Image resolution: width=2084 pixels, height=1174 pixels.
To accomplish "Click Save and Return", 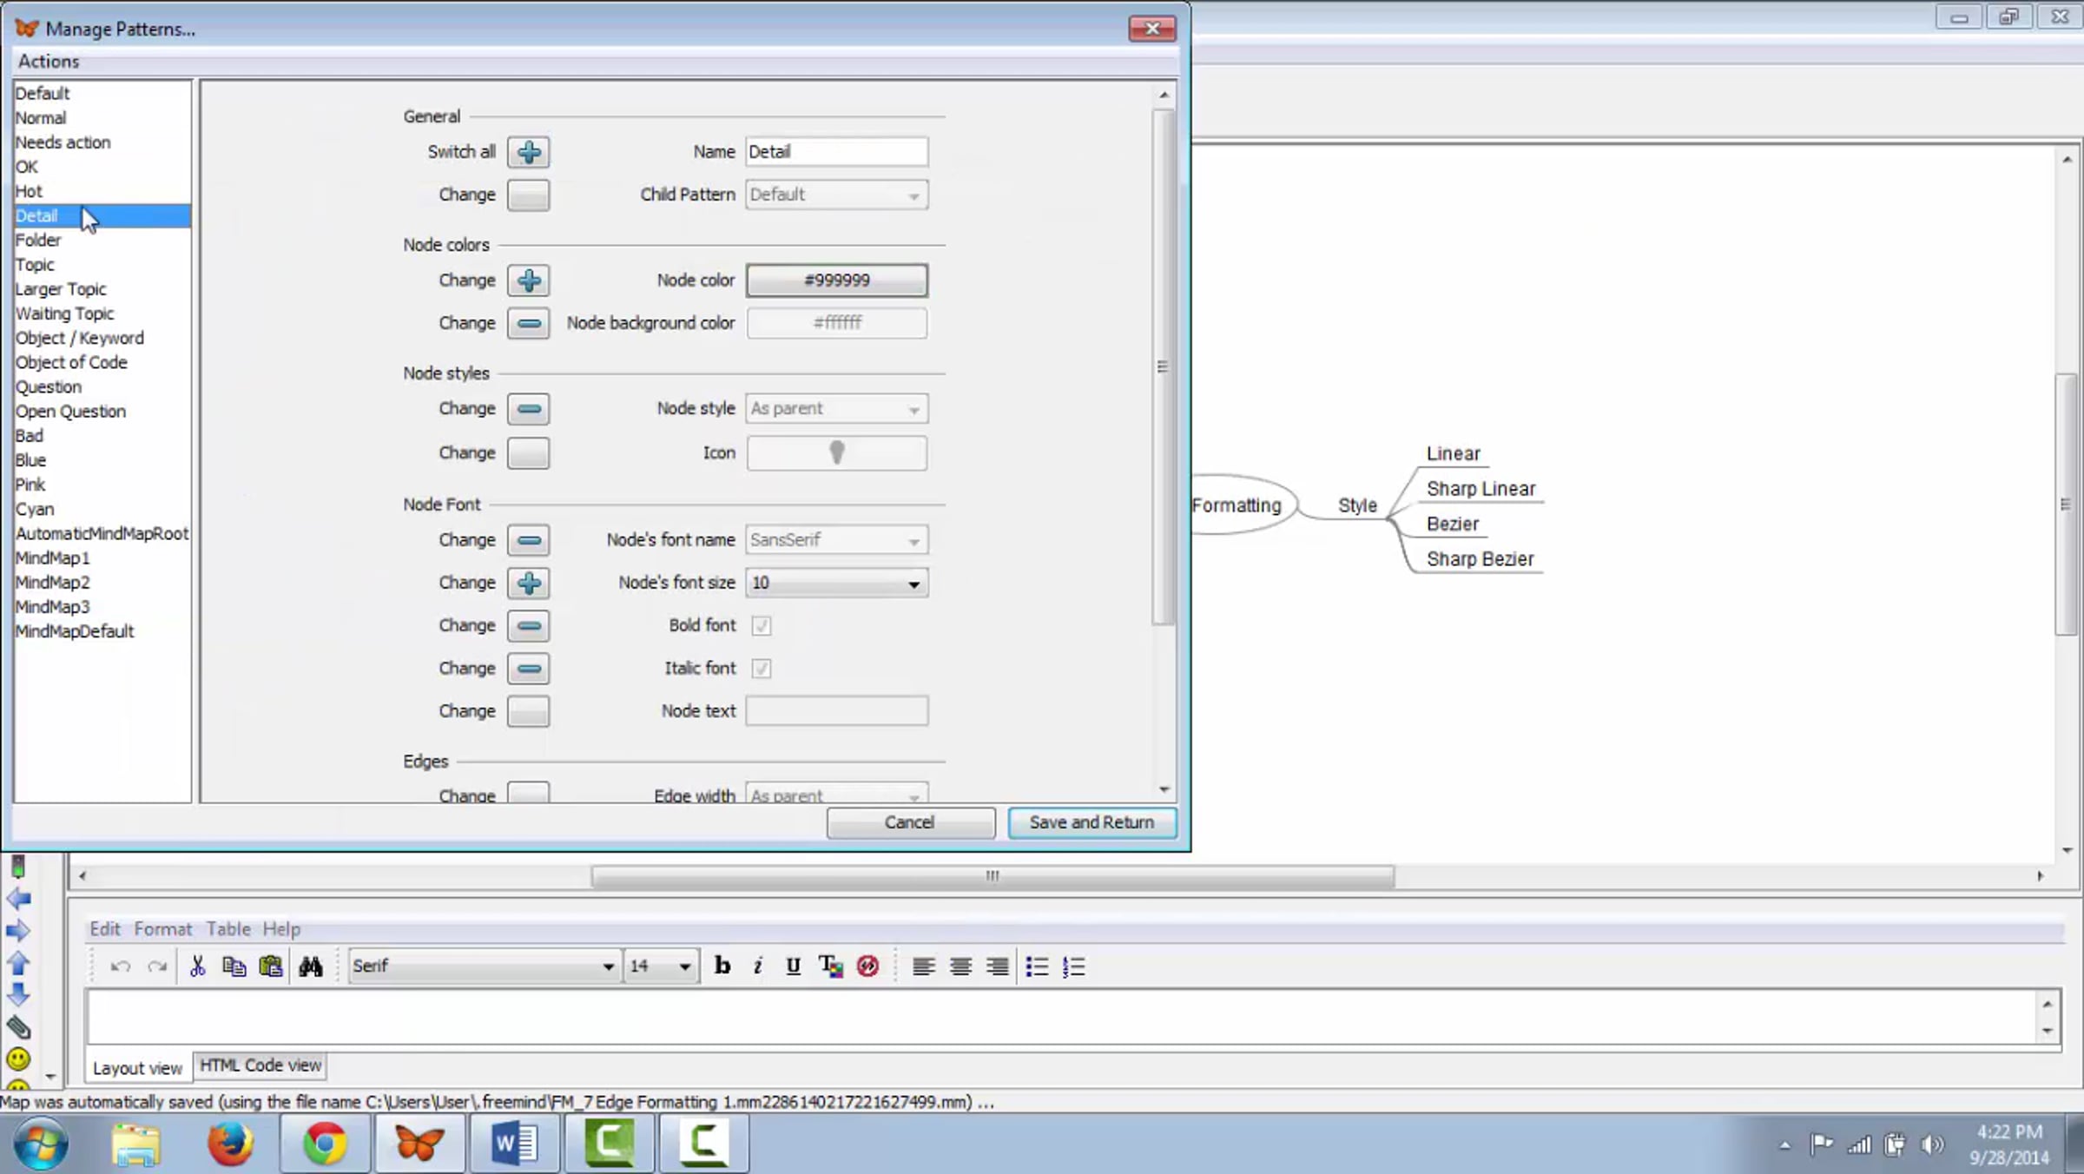I will click(1091, 822).
